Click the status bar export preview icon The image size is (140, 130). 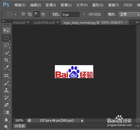(29, 121)
